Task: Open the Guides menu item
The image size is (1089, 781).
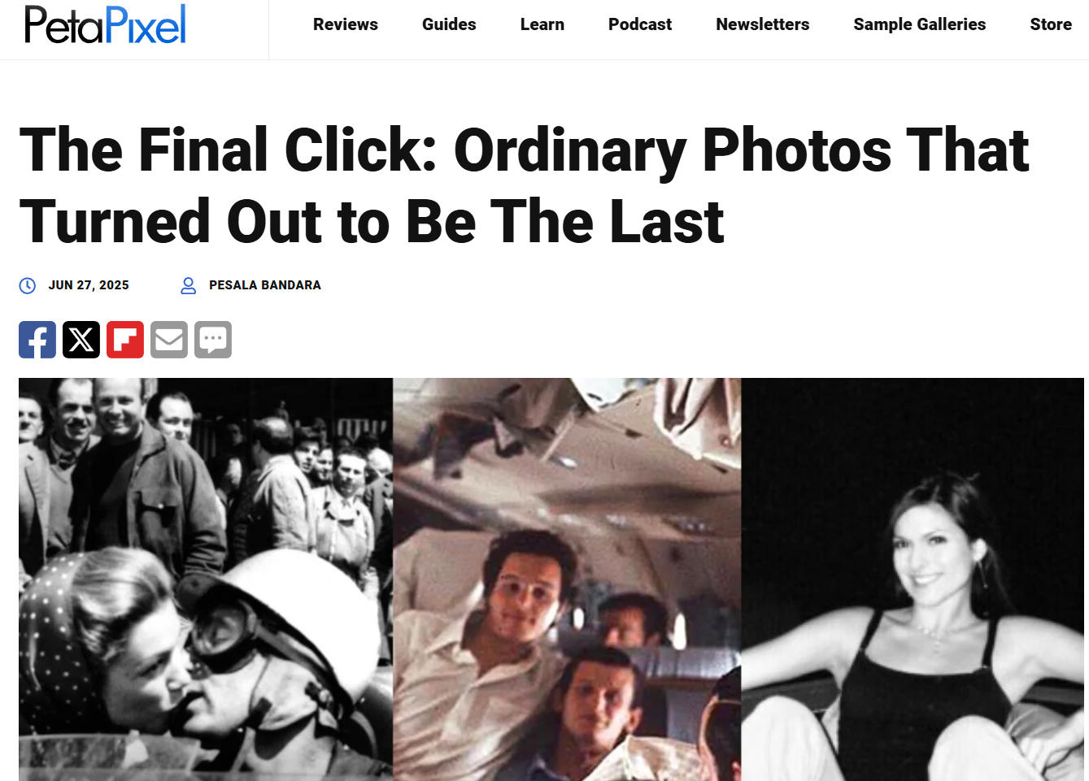Action: [449, 24]
